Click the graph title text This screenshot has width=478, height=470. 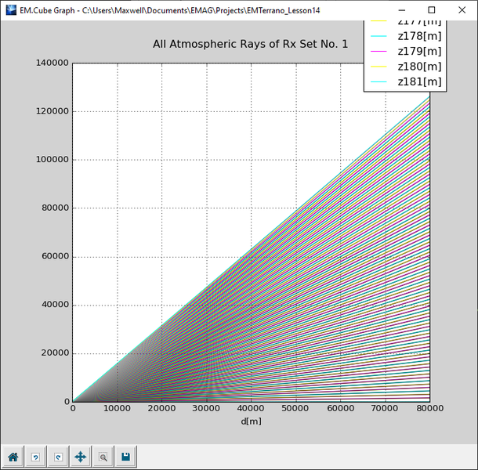click(x=250, y=45)
